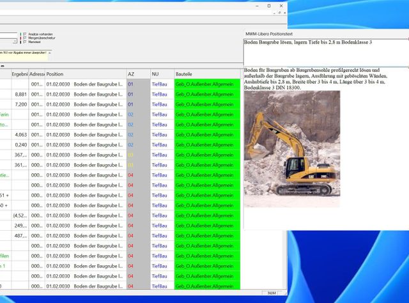The height and width of the screenshot is (303, 409).
Task: Click green Bauteile cell in the 0,240 row
Action: pos(207,145)
